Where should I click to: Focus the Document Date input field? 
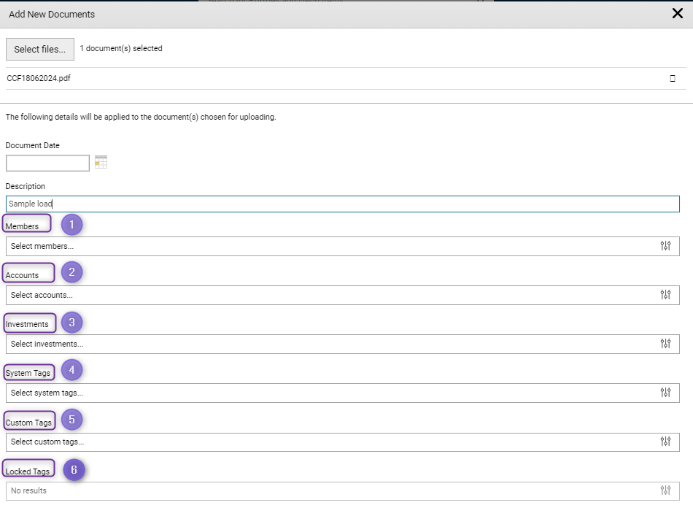pyautogui.click(x=47, y=163)
